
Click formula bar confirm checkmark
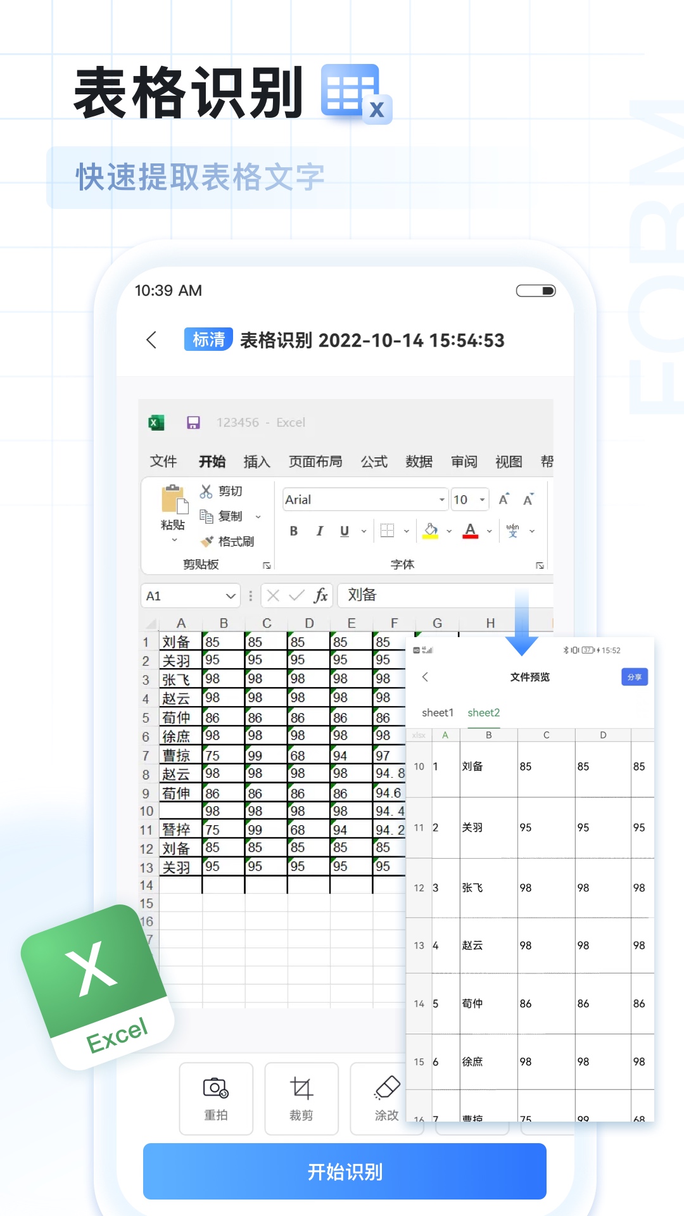[296, 595]
